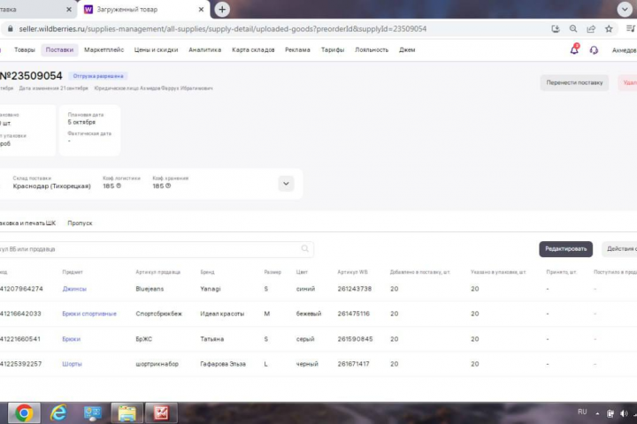The height and width of the screenshot is (424, 637).
Task: Open Internet Explorer from taskbar
Action: click(58, 413)
